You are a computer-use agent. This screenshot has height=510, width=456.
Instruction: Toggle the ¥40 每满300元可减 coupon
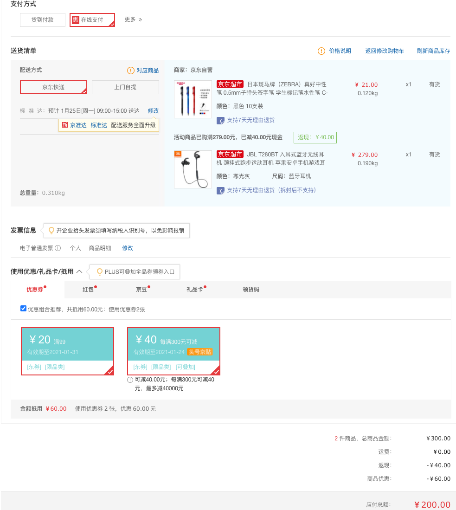click(173, 351)
